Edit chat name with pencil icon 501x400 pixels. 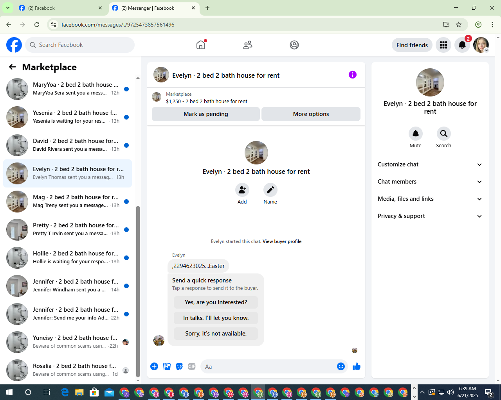pos(270,190)
